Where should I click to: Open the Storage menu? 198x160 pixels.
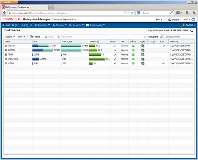click(60, 25)
